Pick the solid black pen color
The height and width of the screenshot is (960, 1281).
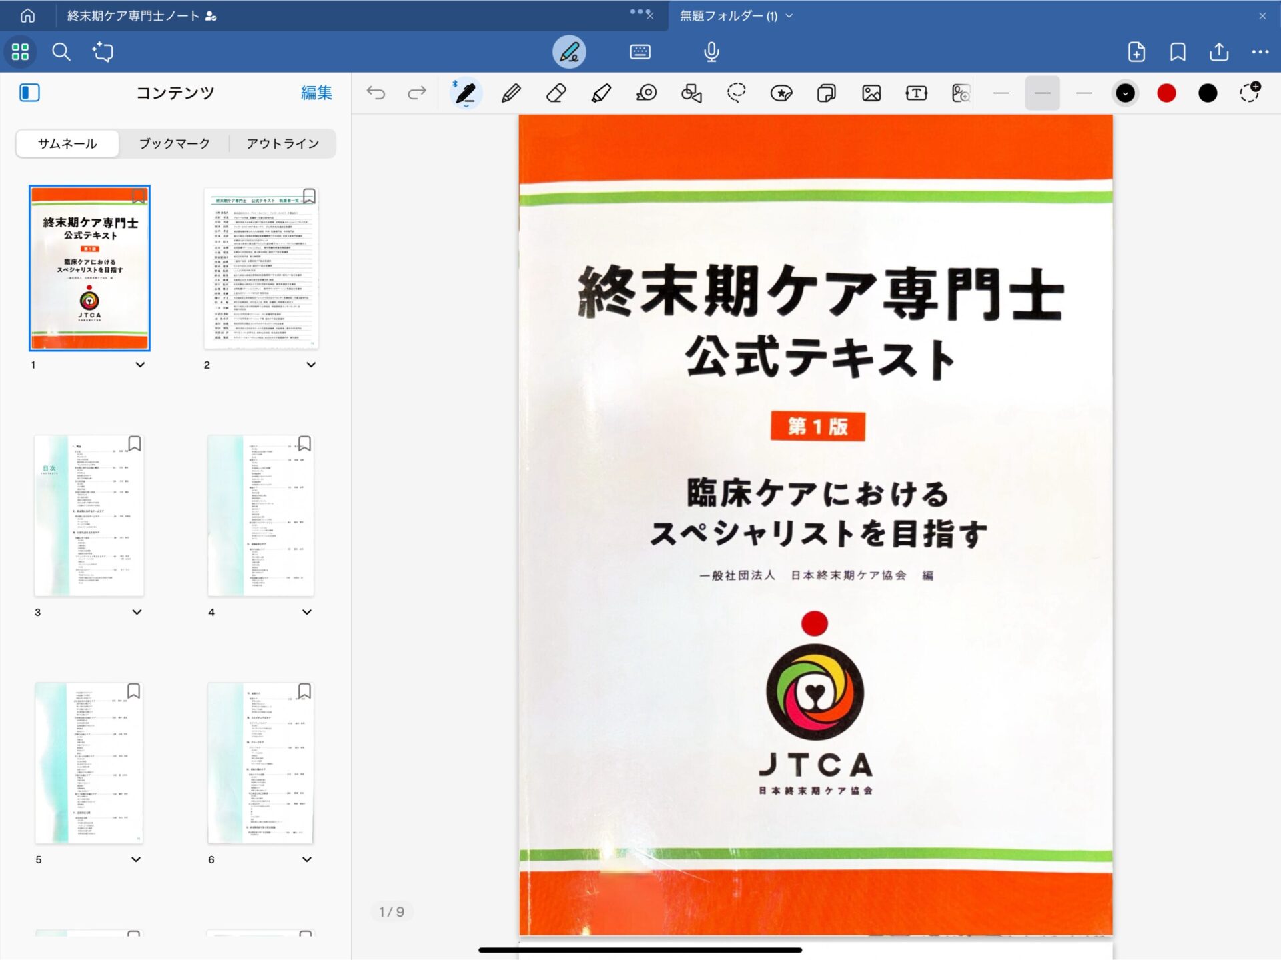[1208, 93]
